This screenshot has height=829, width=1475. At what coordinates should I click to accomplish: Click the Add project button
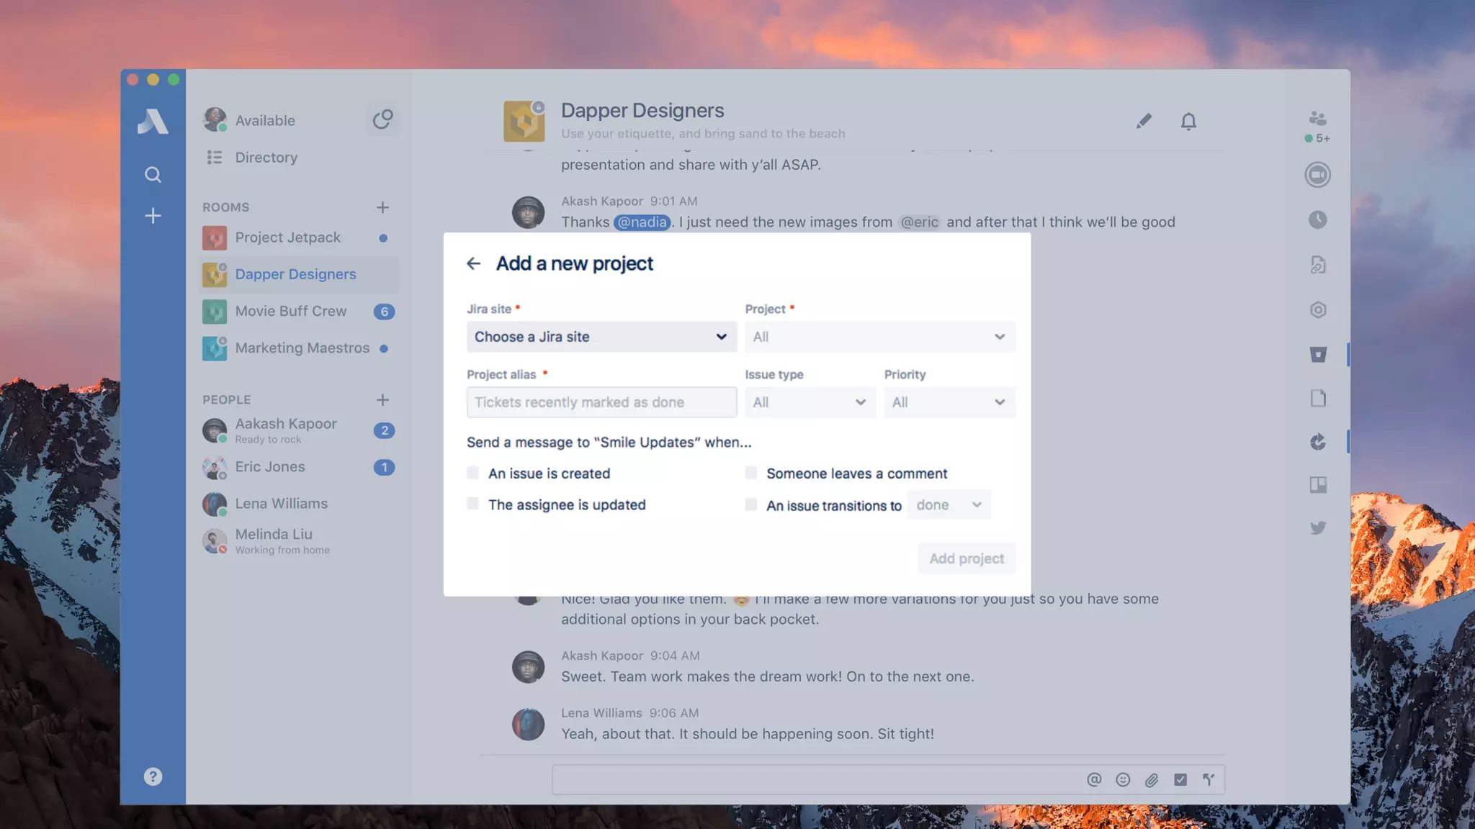tap(966, 558)
